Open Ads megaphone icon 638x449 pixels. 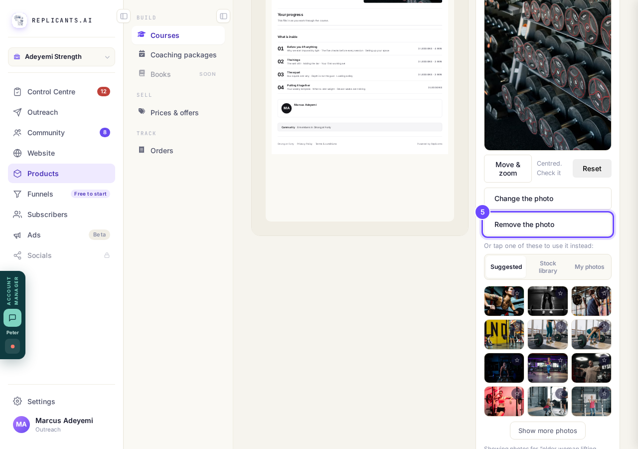(17, 235)
